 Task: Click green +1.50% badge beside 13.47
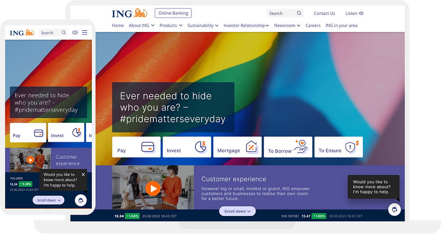pyautogui.click(x=319, y=216)
